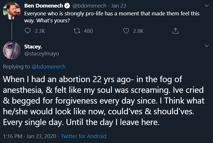Like Ben Domenech's tweet with the heart icon
213x143 pixels.
pos(126,31)
